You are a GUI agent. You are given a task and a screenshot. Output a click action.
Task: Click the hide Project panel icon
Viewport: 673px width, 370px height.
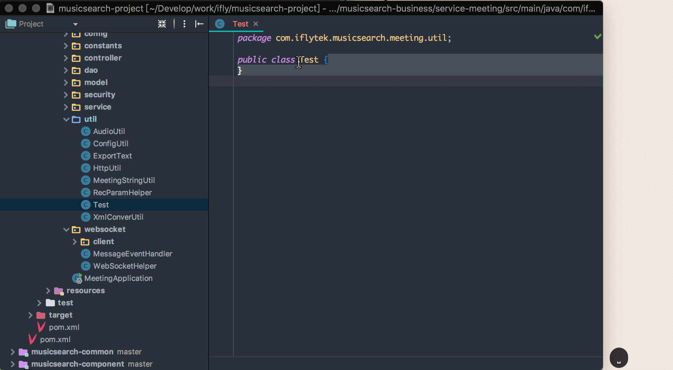click(199, 24)
